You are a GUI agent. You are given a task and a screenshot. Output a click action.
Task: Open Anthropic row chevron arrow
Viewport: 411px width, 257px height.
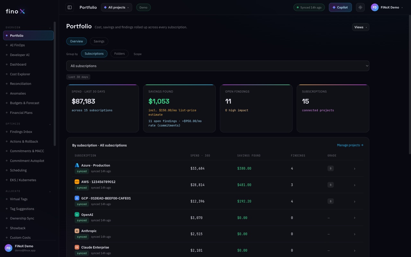click(x=354, y=234)
